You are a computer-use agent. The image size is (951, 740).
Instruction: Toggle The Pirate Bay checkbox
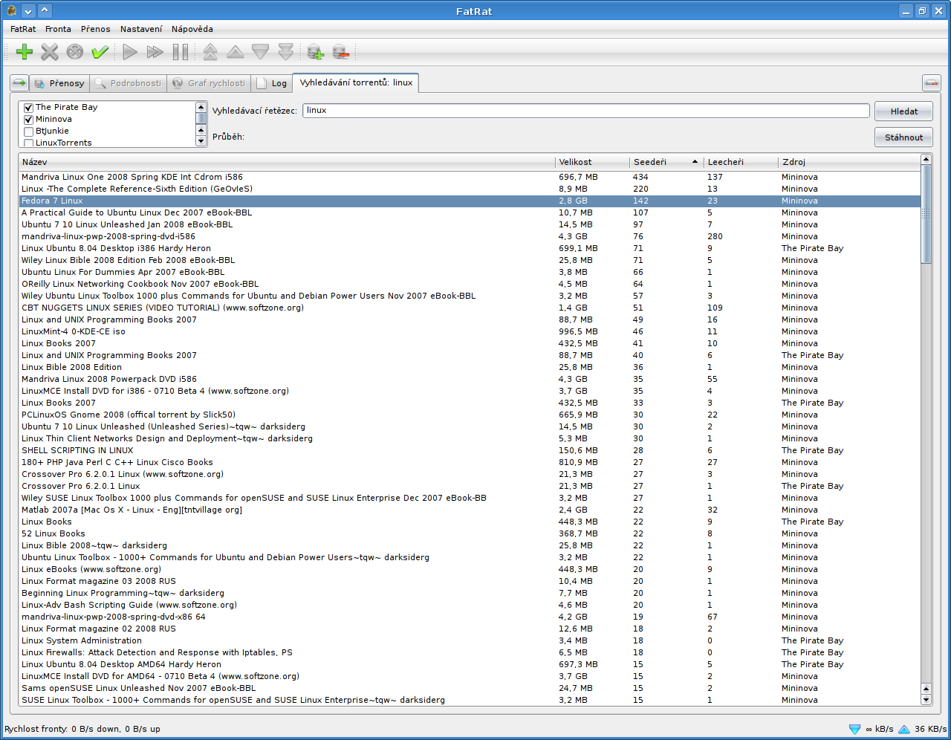[29, 108]
